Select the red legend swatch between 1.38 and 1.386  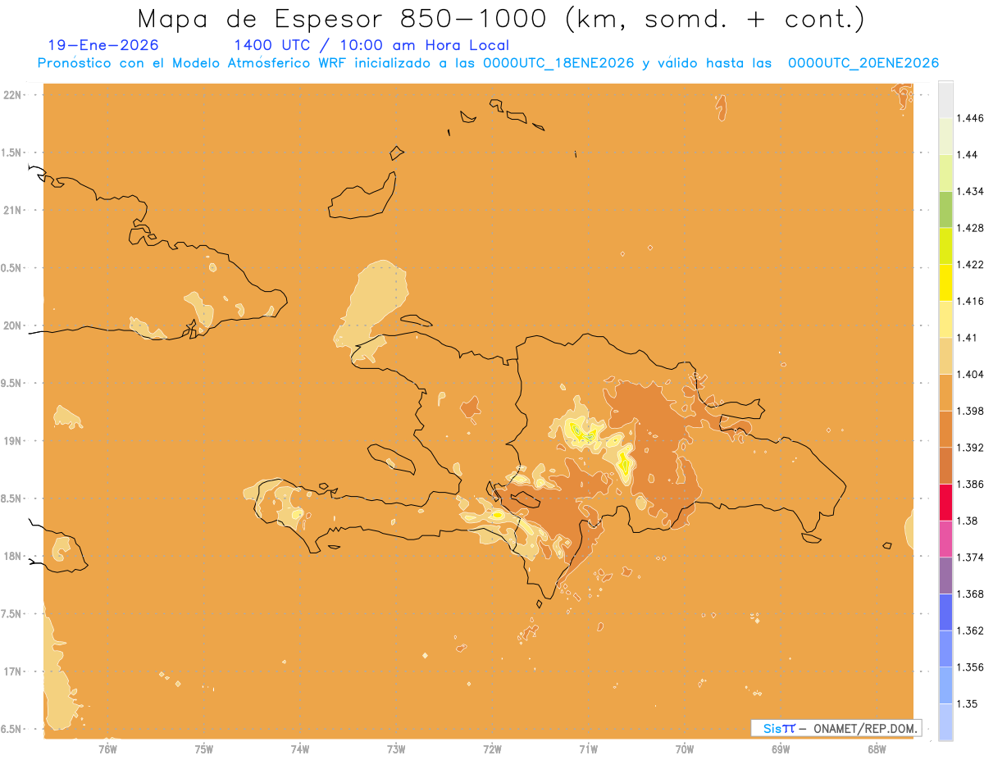pos(945,502)
